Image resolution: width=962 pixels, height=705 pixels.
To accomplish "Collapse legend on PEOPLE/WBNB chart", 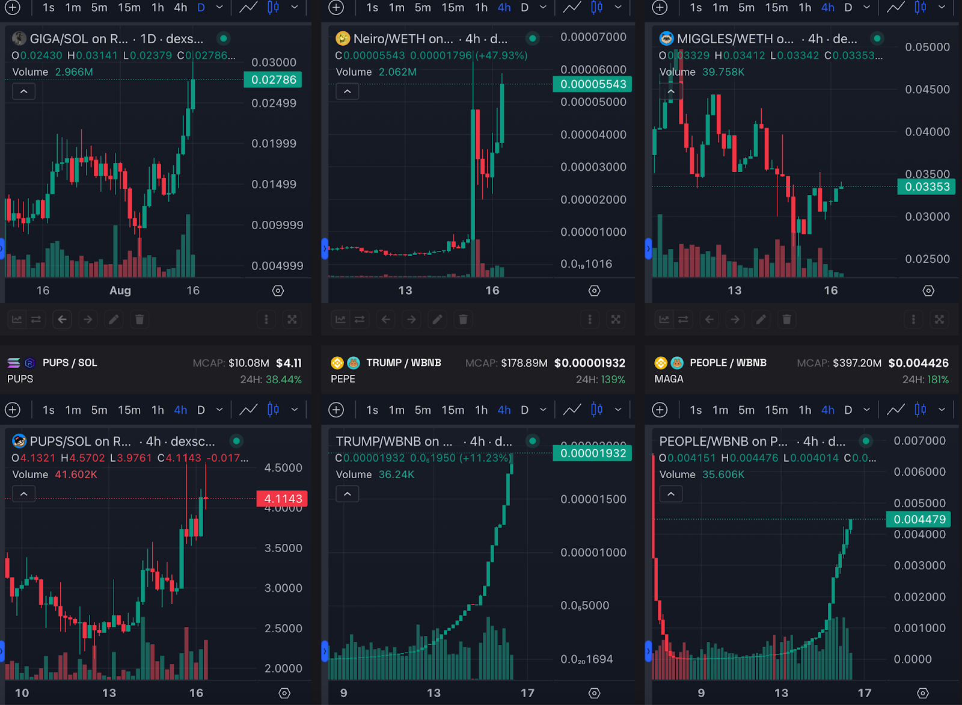I will coord(671,494).
